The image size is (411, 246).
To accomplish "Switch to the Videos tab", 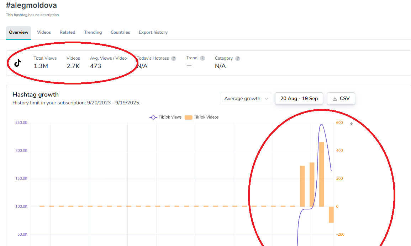I will (x=44, y=32).
